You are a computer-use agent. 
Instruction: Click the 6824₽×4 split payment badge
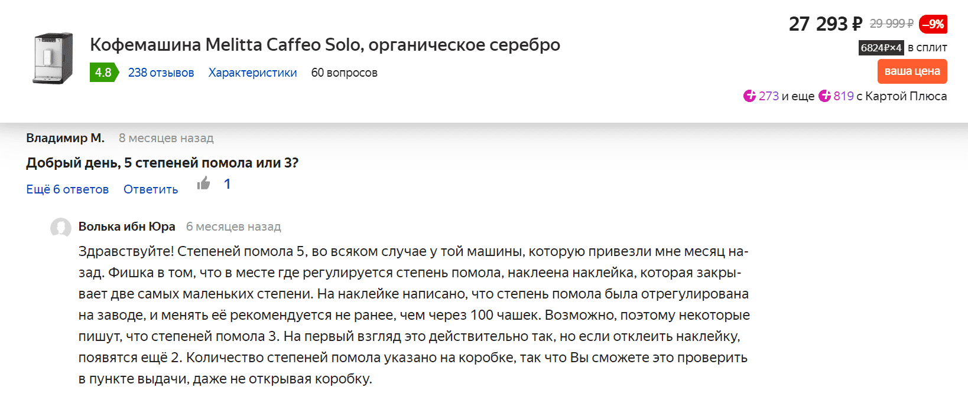pyautogui.click(x=881, y=48)
